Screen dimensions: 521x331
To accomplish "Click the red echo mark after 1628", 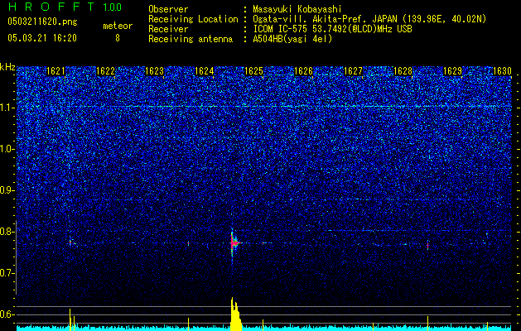I will [x=427, y=246].
